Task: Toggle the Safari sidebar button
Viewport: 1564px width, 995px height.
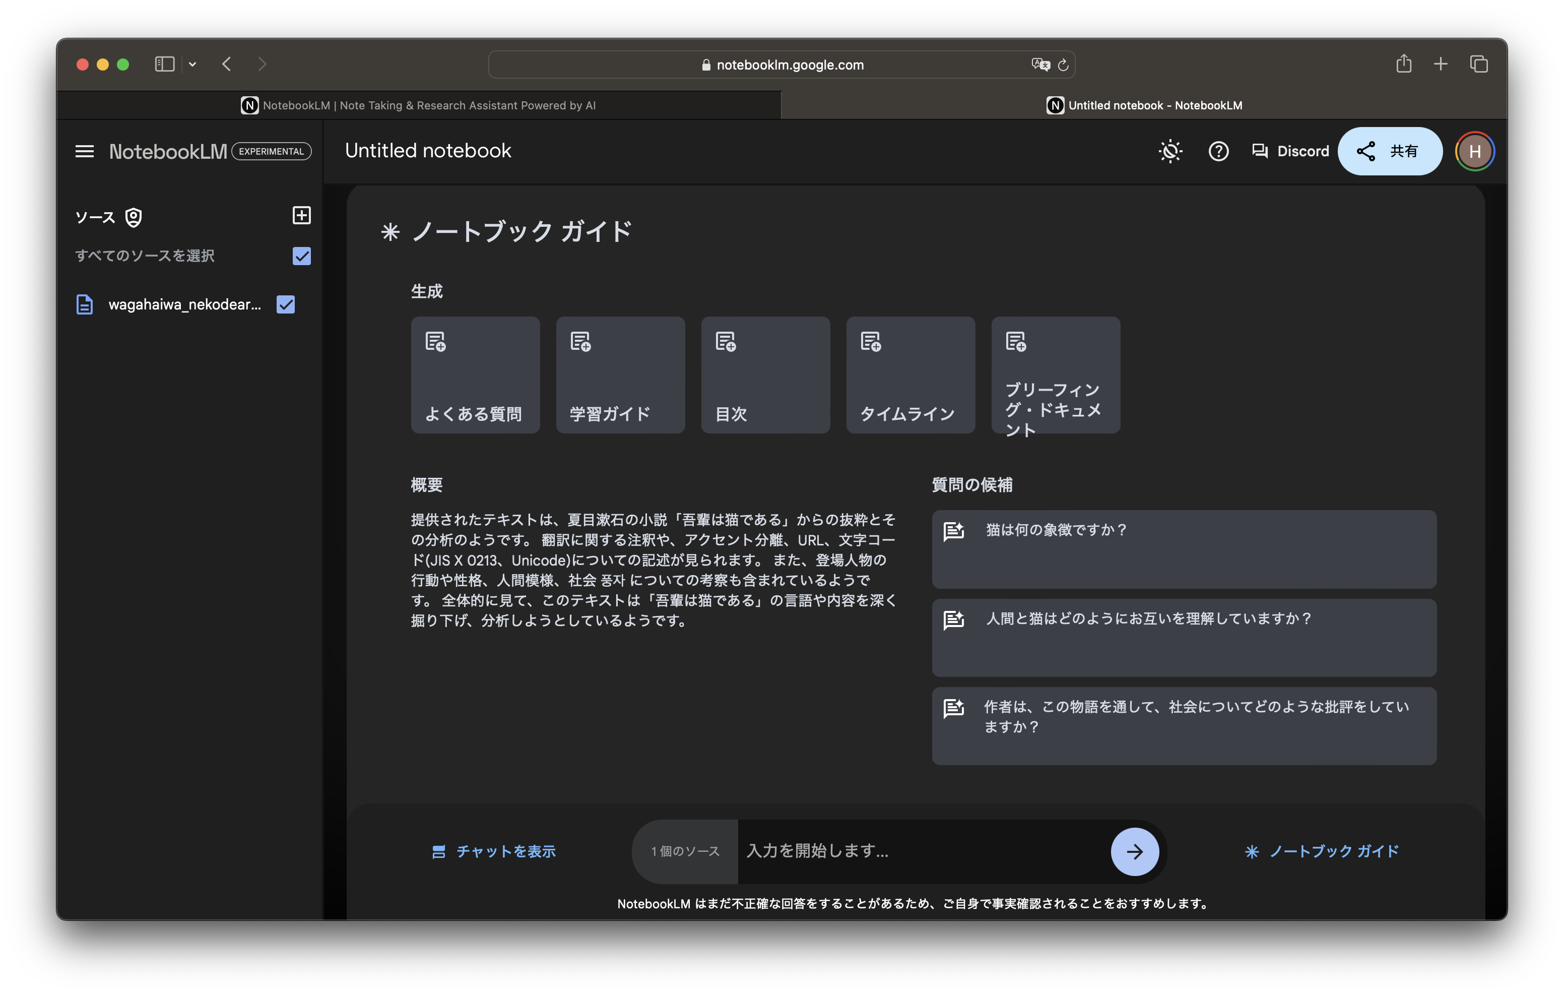Action: 164,64
